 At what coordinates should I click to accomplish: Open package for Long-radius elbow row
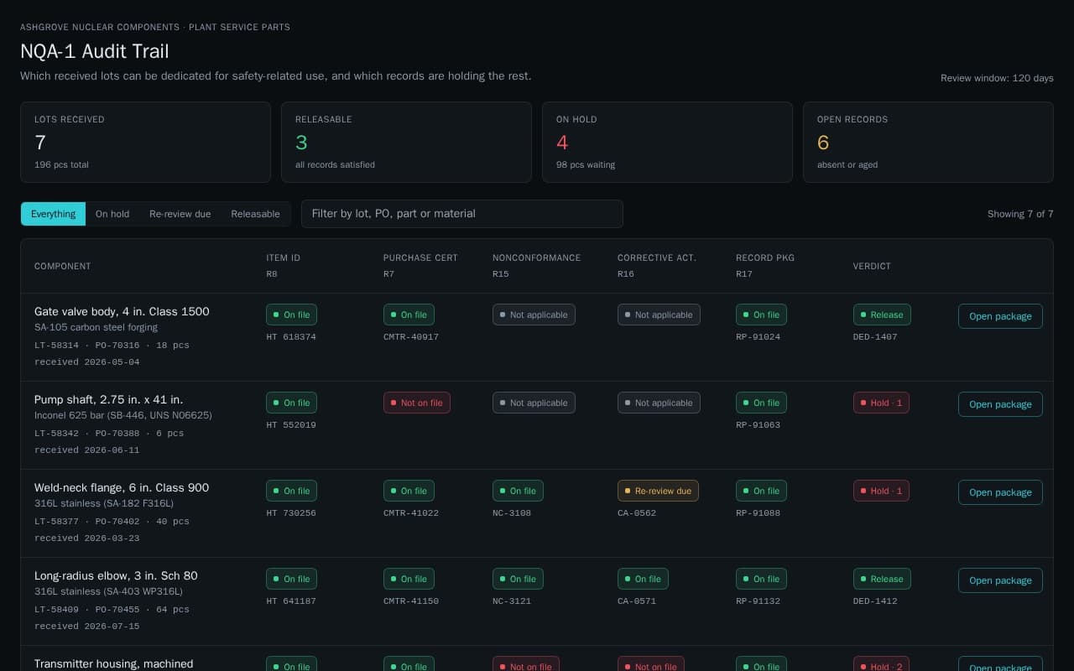point(1000,580)
